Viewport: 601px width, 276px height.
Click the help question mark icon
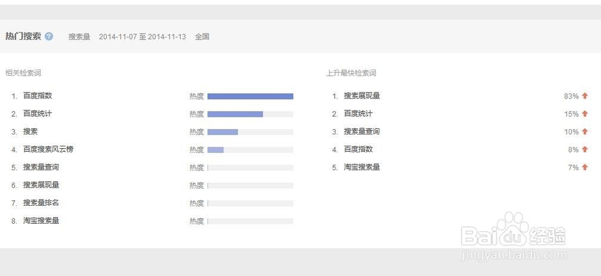(49, 37)
